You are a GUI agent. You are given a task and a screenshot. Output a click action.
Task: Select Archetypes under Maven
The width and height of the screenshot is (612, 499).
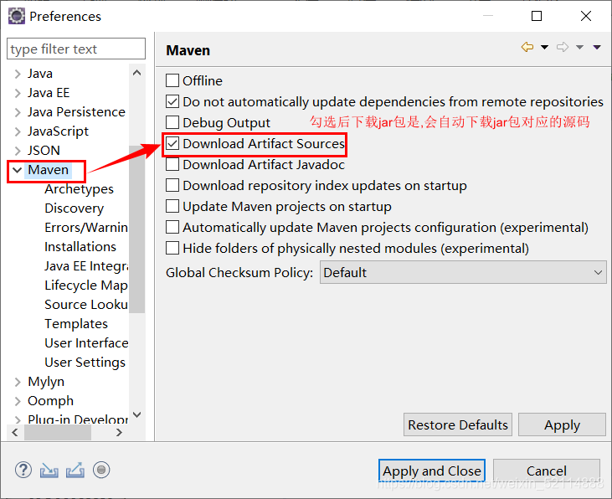[x=79, y=189]
